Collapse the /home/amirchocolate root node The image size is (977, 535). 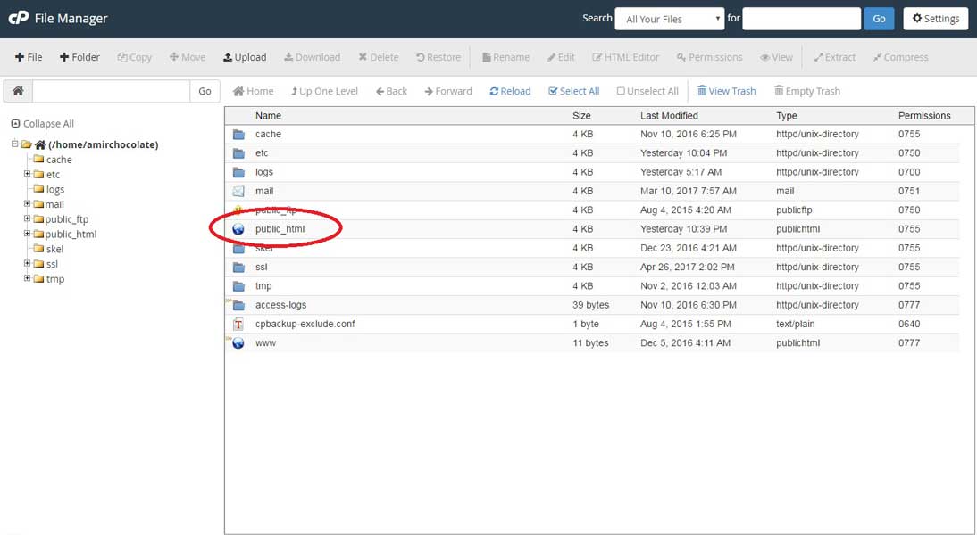click(14, 144)
